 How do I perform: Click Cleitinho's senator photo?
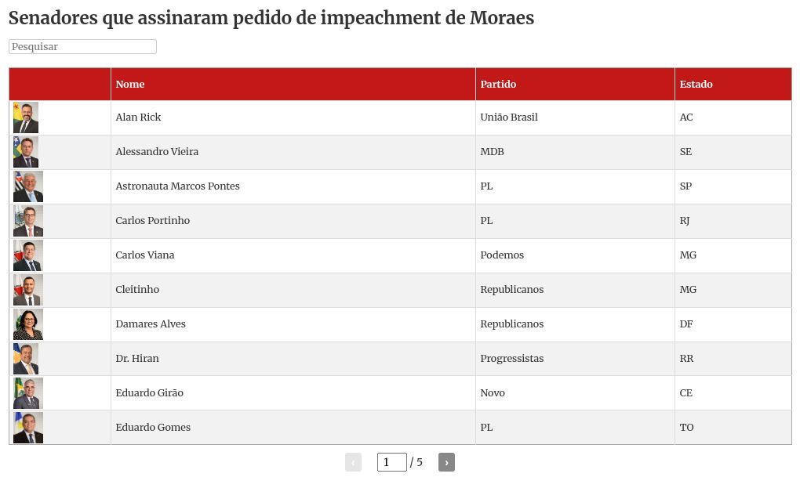[x=28, y=290]
